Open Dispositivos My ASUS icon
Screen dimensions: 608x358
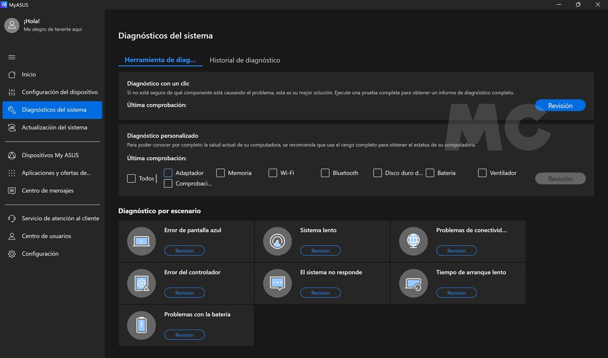point(12,155)
